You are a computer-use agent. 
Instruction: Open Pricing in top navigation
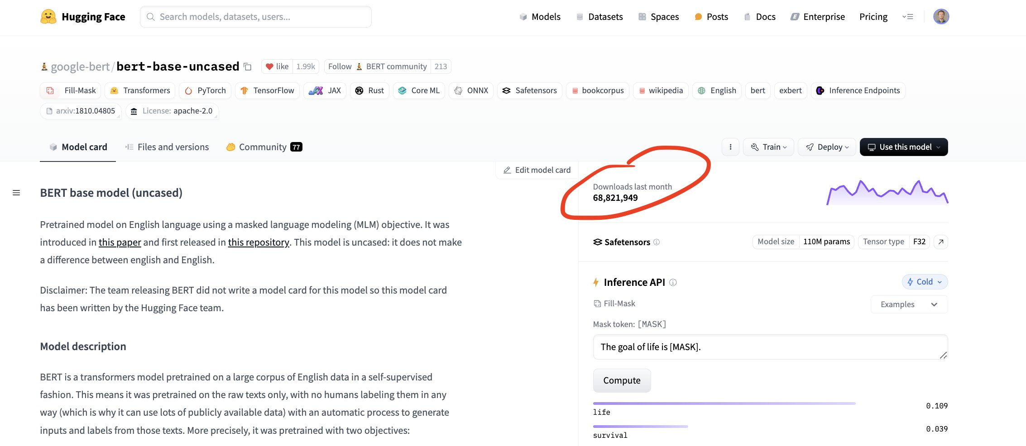(x=873, y=17)
